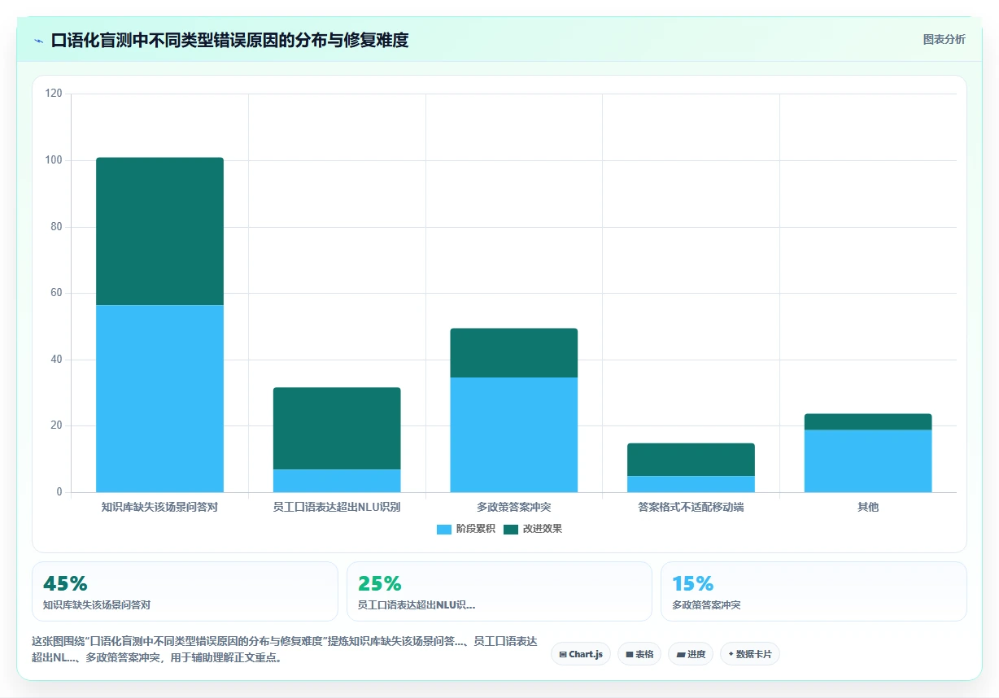999x698 pixels.
Task: Click the 图表分析 label in header
Action: [944, 39]
